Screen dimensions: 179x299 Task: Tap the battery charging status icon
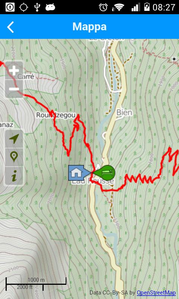click(x=147, y=7)
